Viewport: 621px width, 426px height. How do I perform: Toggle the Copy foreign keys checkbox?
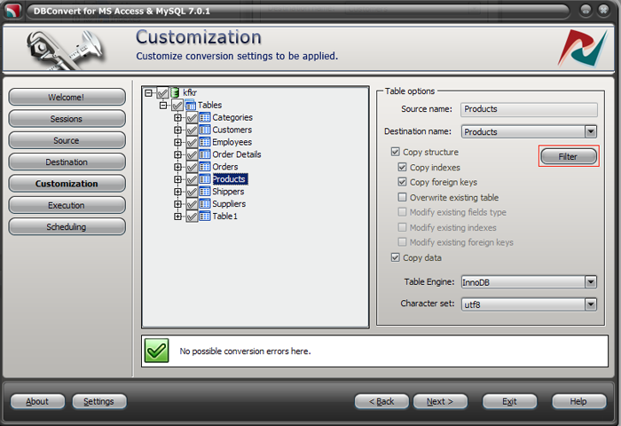402,182
